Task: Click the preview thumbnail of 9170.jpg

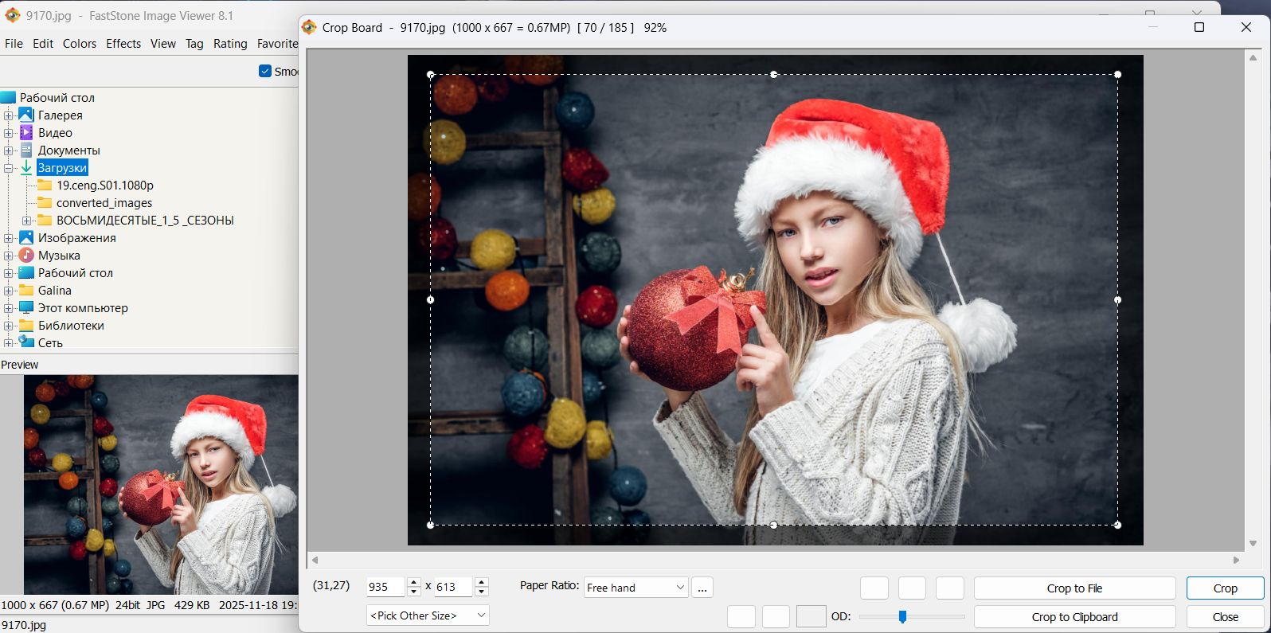Action: 161,485
